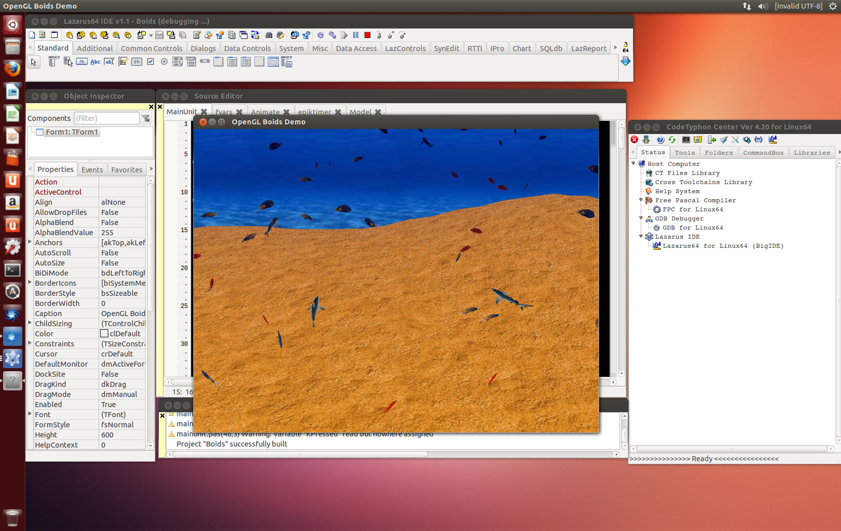
Task: Open the Favorites tab in Object Inspector
Action: tap(127, 170)
